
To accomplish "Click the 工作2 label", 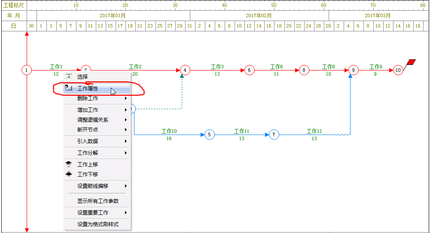I will (135, 67).
